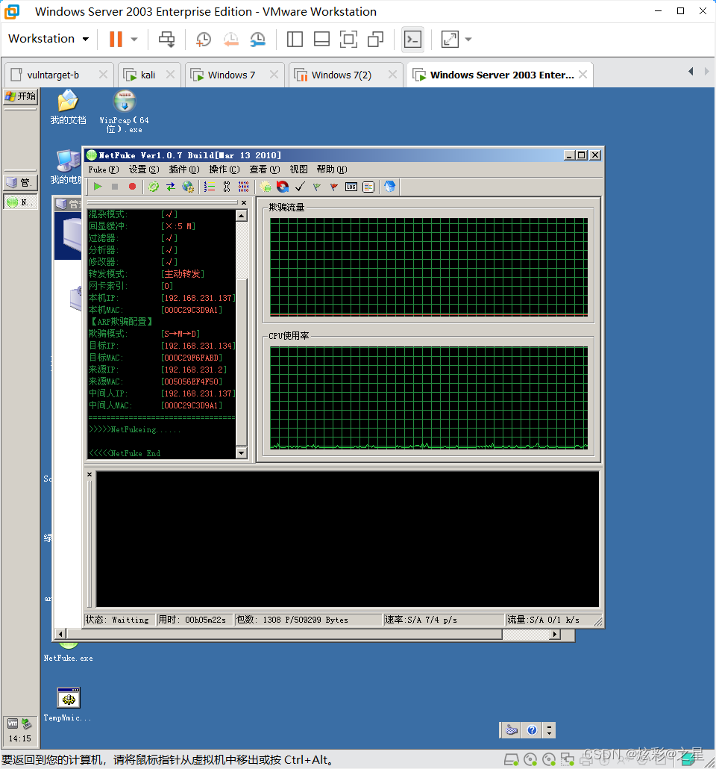Click the 开始 Start button

click(x=21, y=96)
